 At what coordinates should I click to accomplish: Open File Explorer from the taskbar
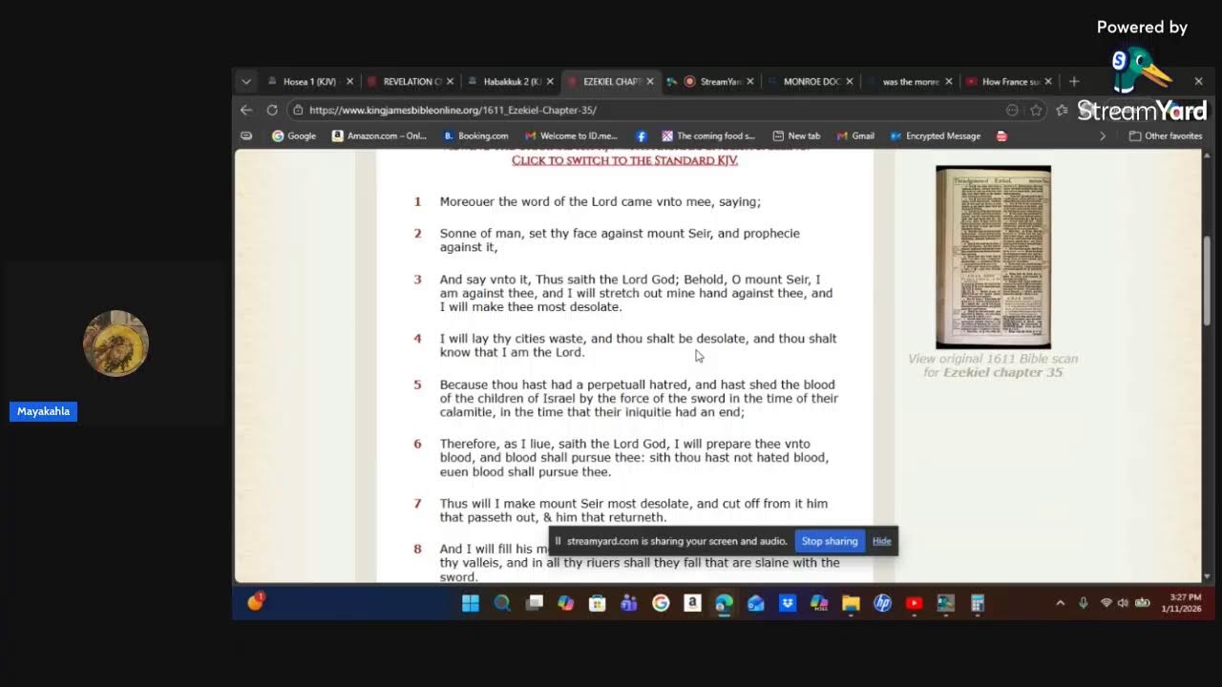point(851,603)
